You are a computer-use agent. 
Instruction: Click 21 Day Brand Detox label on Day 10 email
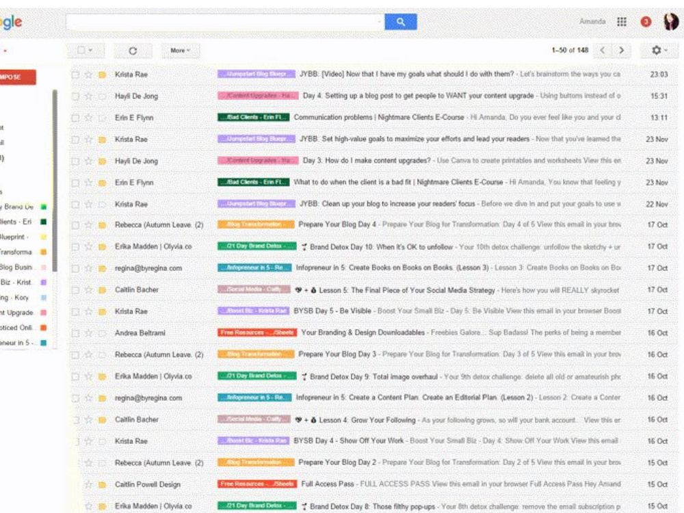point(257,246)
